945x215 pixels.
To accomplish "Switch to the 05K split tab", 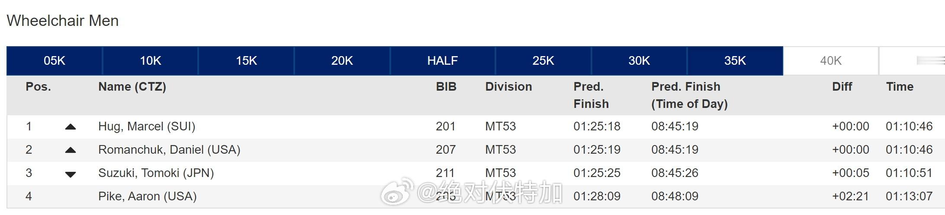I will pos(55,60).
